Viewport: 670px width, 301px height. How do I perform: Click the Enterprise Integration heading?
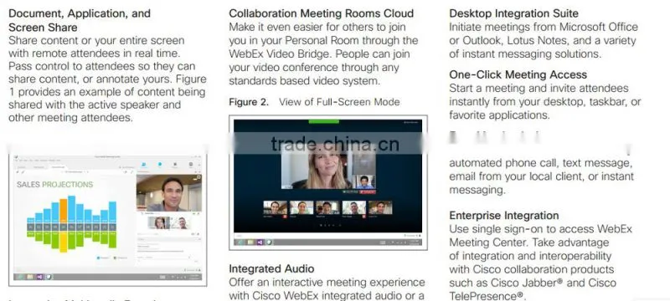504,216
